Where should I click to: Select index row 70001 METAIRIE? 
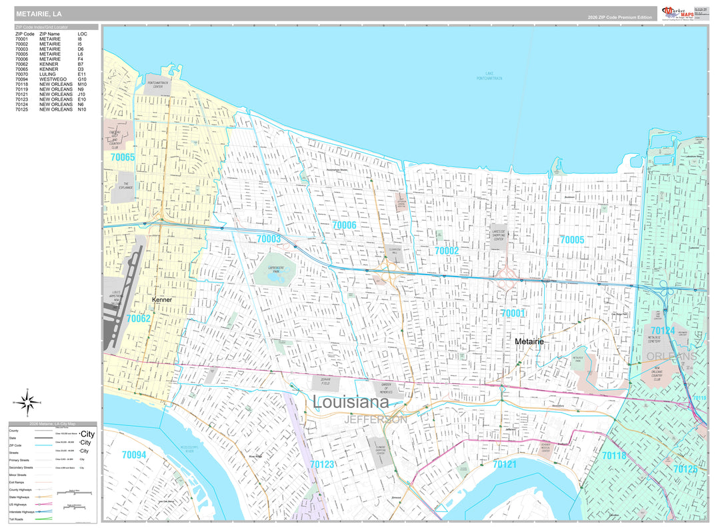49,39
